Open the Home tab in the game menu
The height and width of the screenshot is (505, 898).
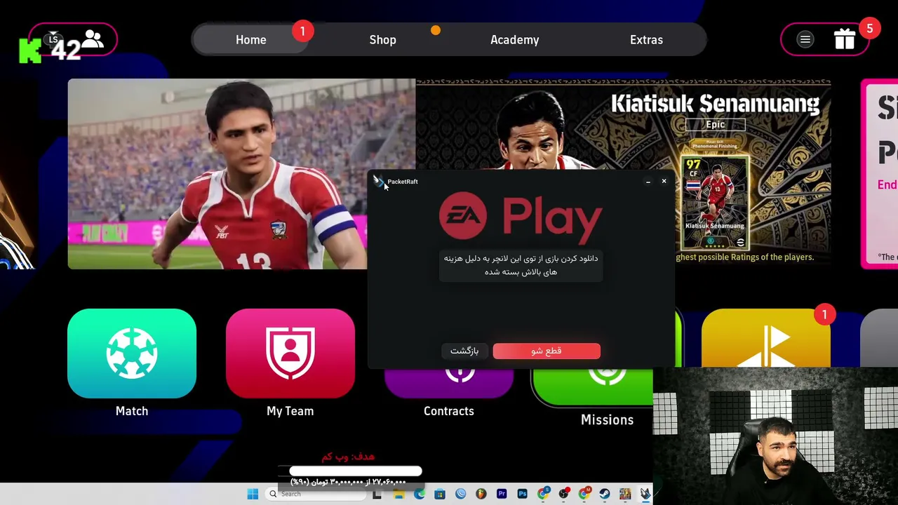[x=251, y=40]
